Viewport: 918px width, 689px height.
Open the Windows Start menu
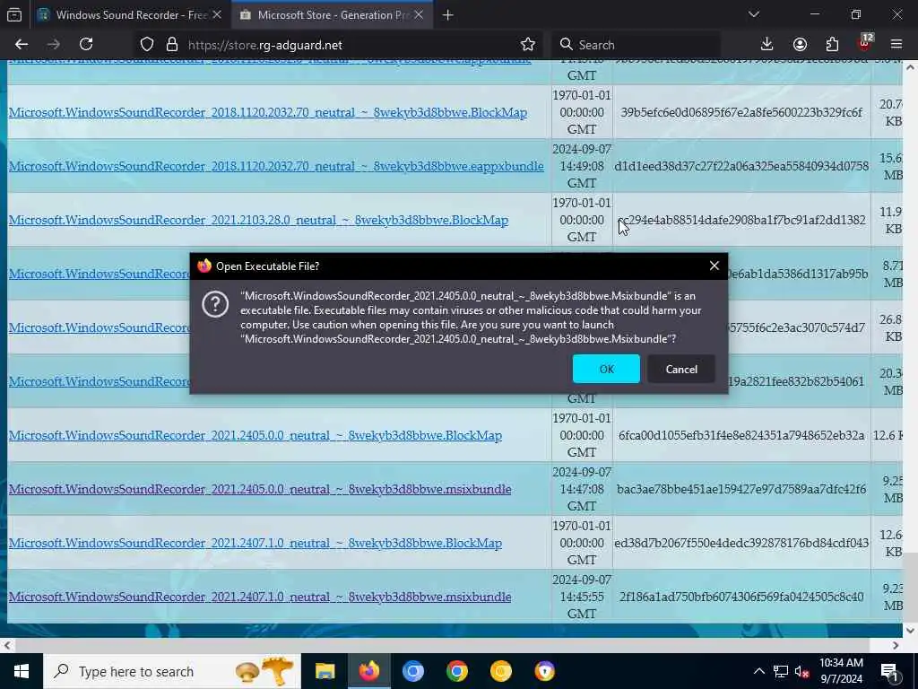22,671
